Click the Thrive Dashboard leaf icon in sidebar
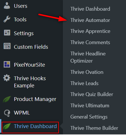The width and height of the screenshot is (126, 135). coord(7,126)
